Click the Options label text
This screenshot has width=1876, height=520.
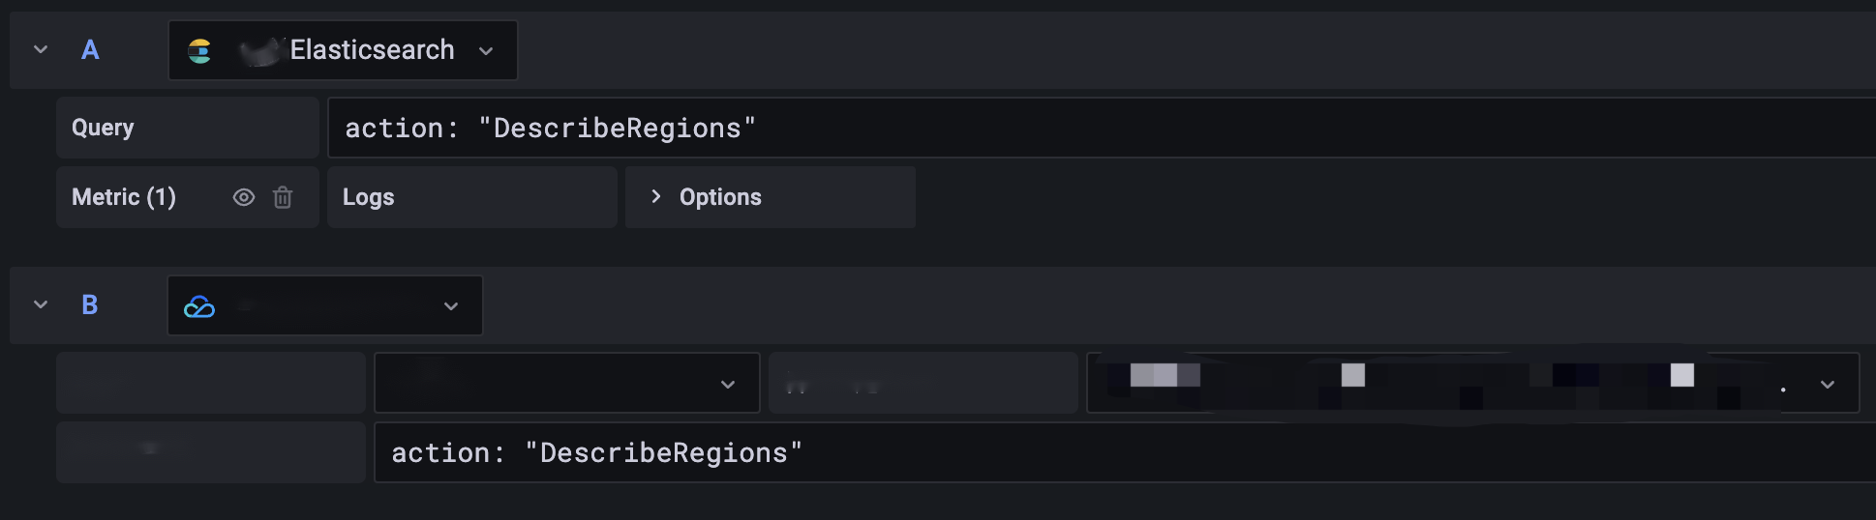click(x=720, y=197)
